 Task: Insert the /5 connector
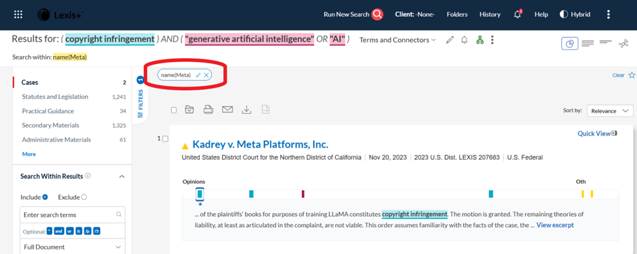coord(97,231)
